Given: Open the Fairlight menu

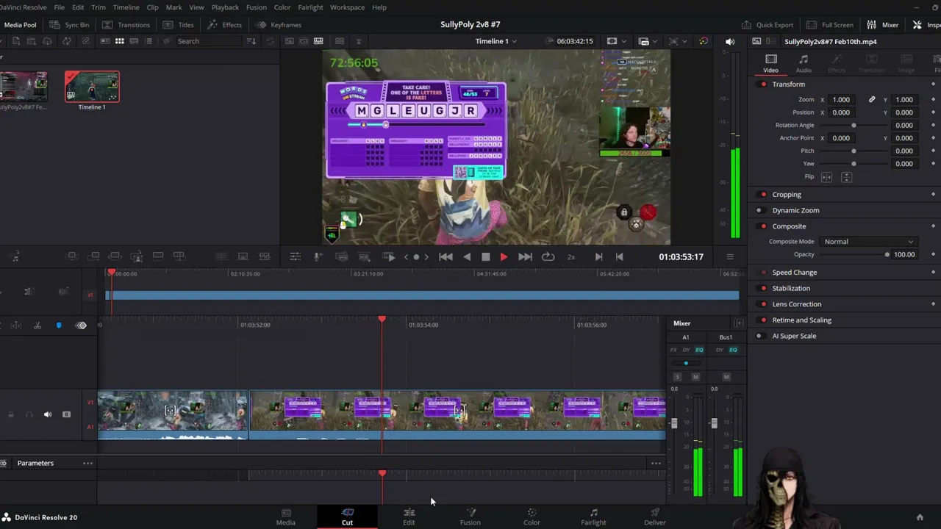Looking at the screenshot, I should pyautogui.click(x=310, y=7).
